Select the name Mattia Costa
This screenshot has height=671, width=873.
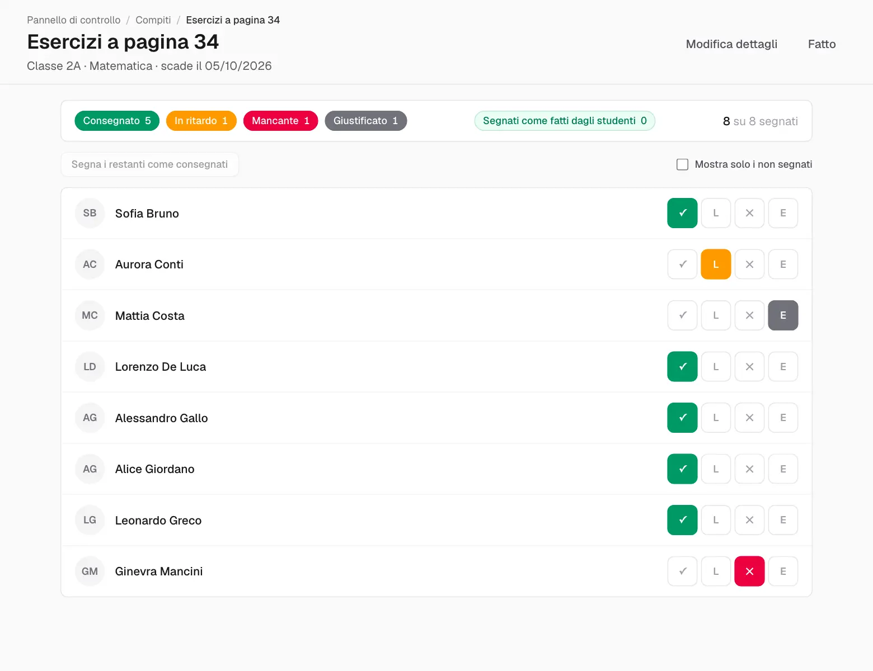point(149,315)
